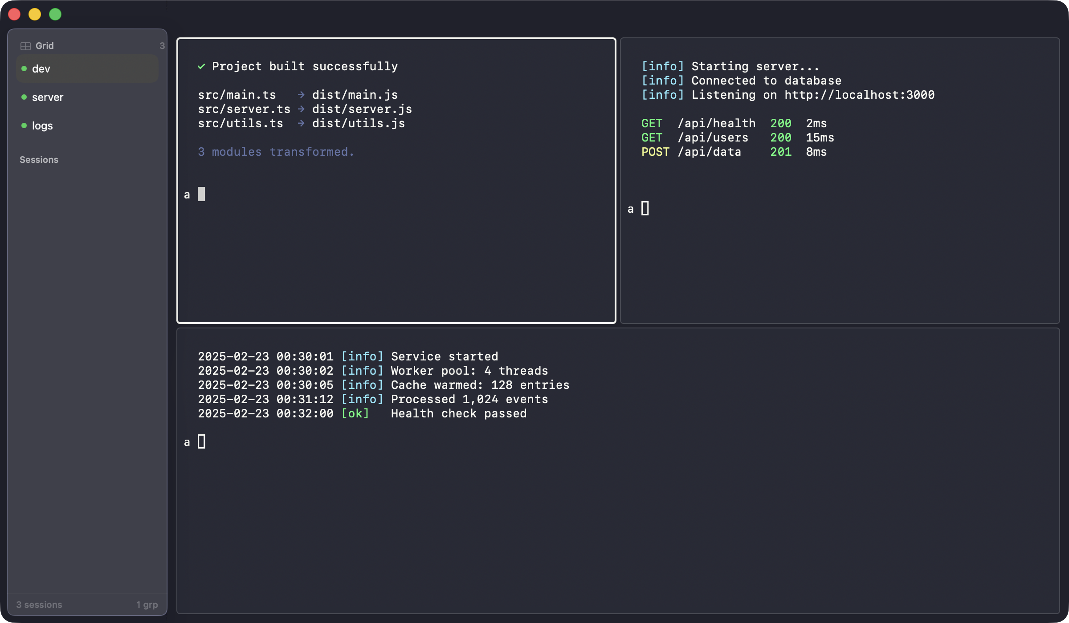
Task: Click 'Processed 1,024 events' log entry
Action: (469, 399)
